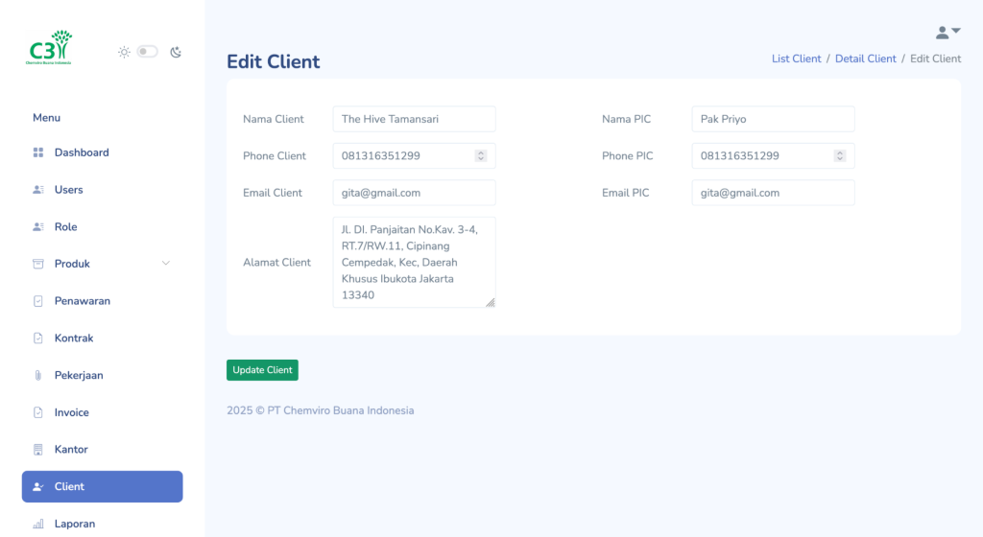Click the Kantor building icon
This screenshot has width=983, height=537.
coord(38,450)
